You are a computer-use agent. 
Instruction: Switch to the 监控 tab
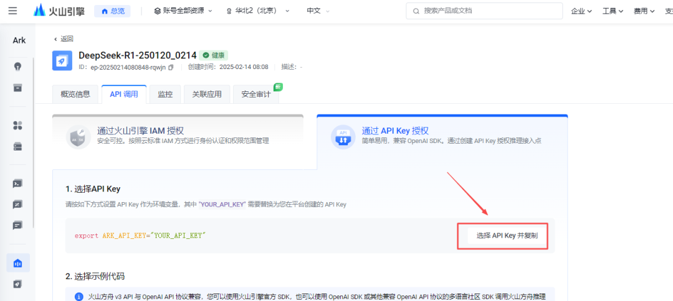click(x=165, y=94)
